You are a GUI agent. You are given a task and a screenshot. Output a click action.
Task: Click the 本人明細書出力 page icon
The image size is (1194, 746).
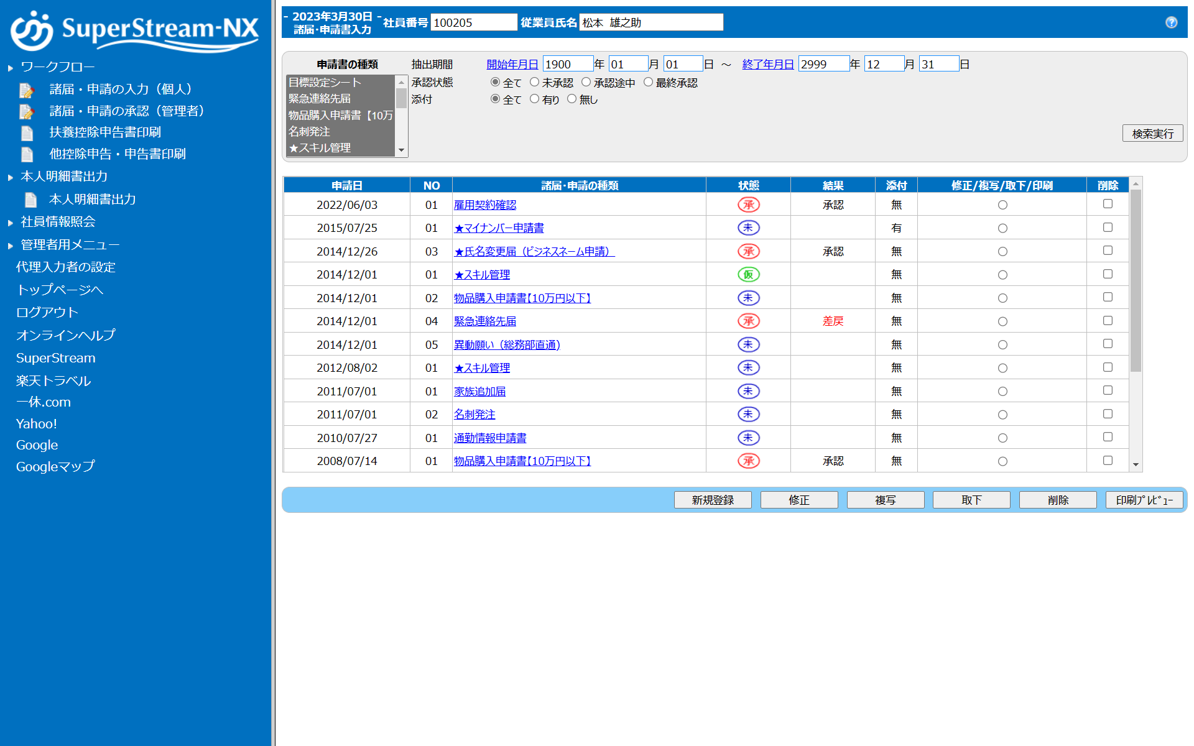[x=30, y=200]
